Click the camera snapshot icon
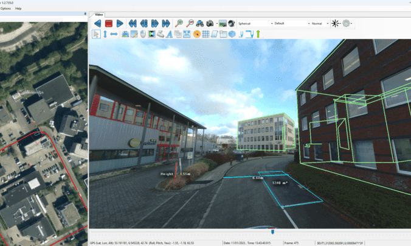Screen dimensions: 411x246 click(x=210, y=23)
